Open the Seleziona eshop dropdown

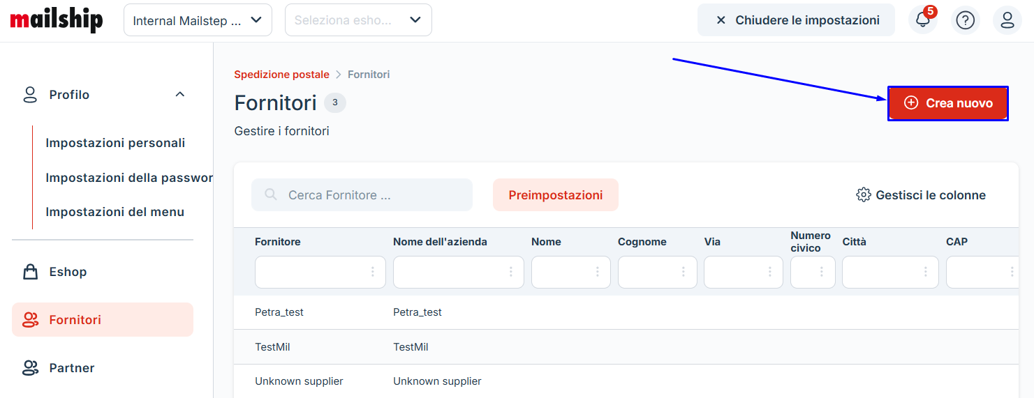358,20
